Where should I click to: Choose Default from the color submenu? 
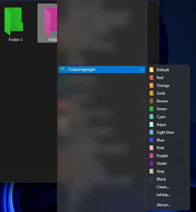pos(168,70)
